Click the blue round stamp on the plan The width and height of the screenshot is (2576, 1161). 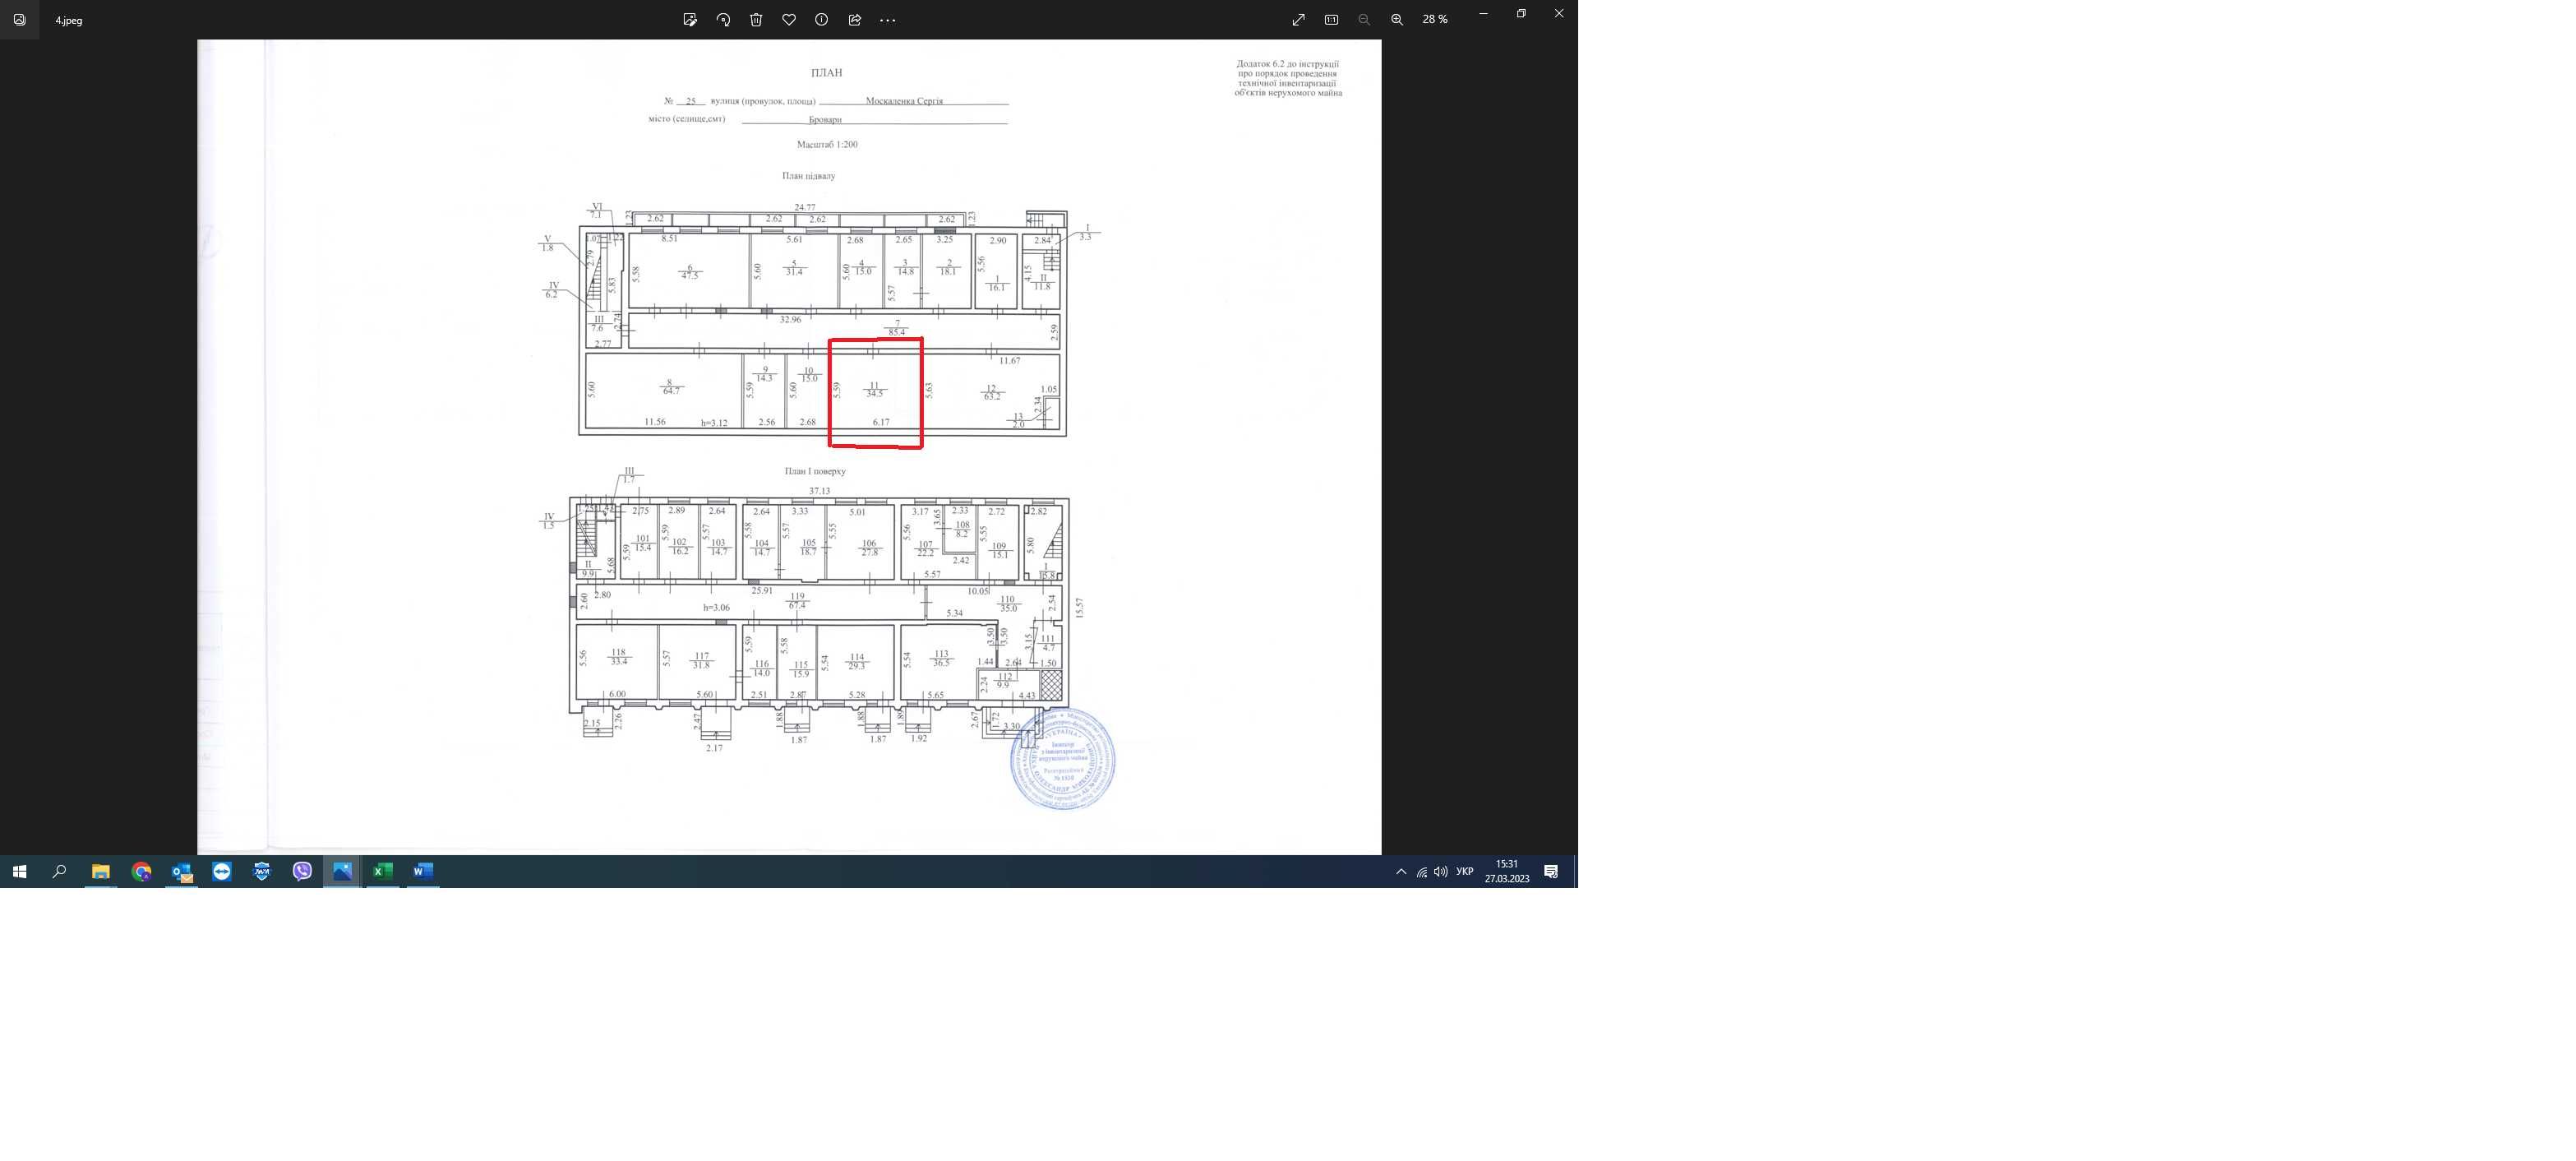[1062, 758]
